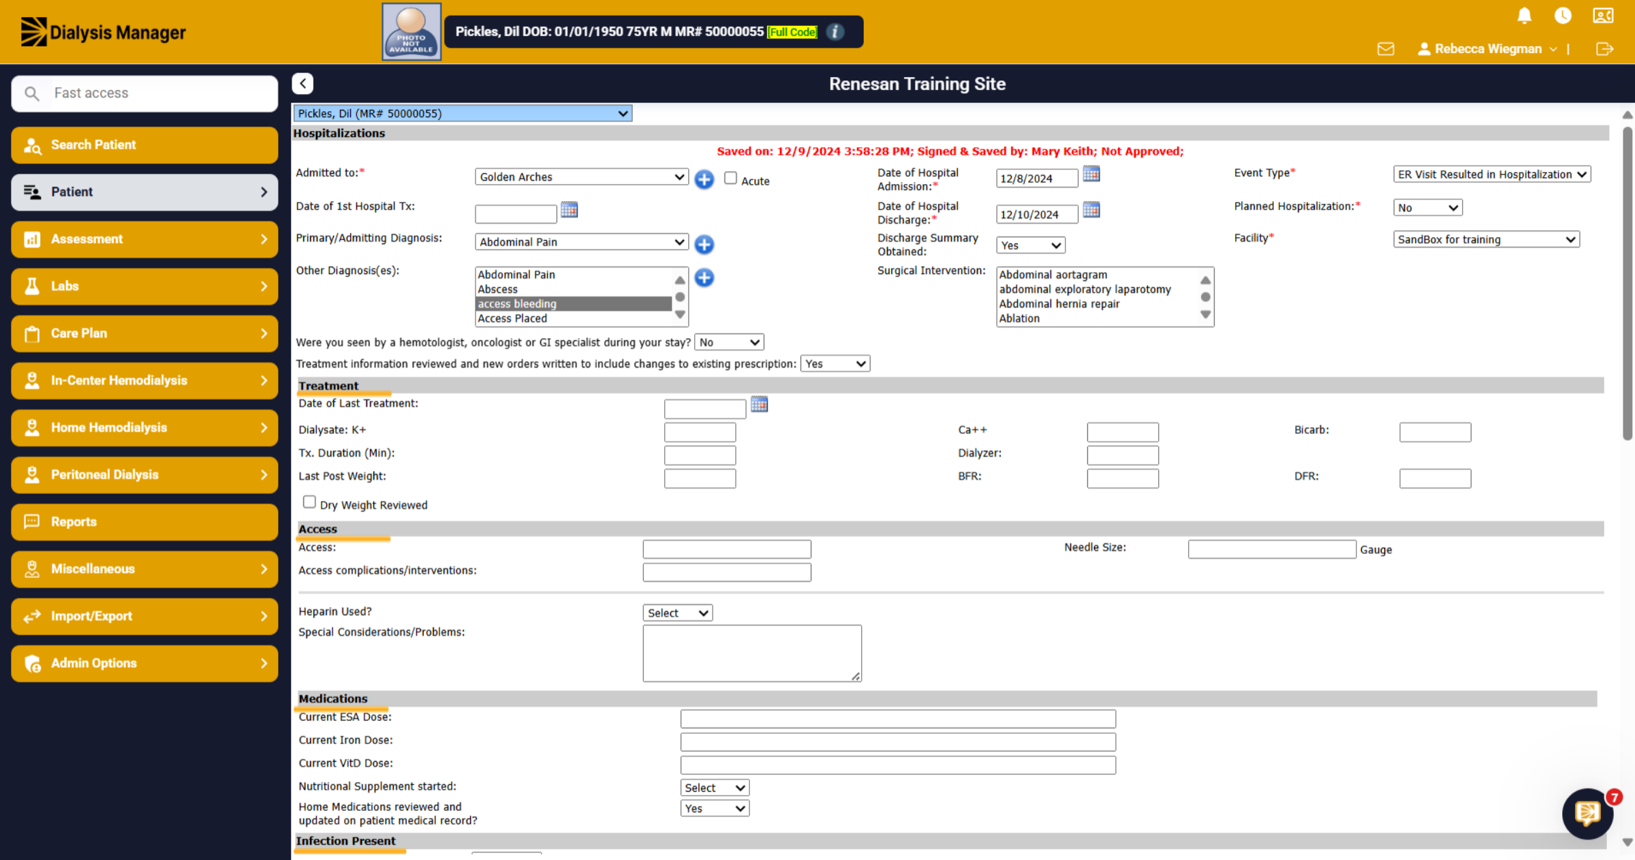Open the Reports section
The width and height of the screenshot is (1635, 860).
(144, 522)
